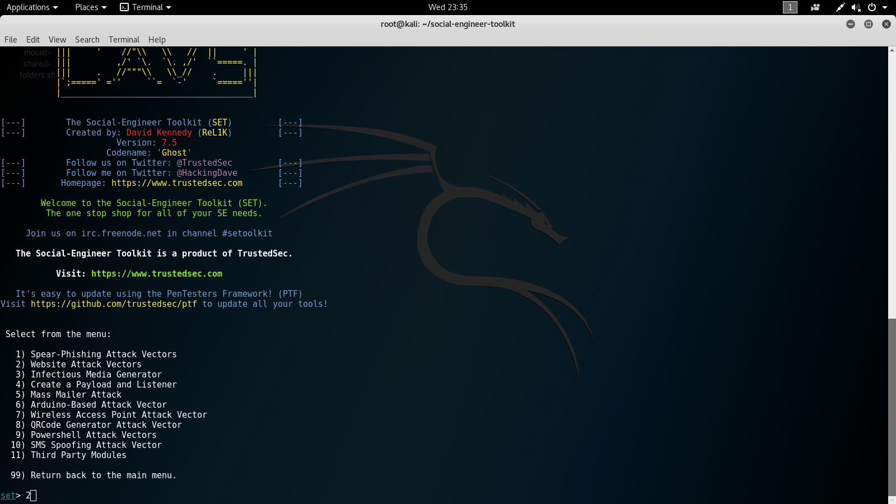
Task: Click the Codename: 'Ghost' text
Action: pos(149,153)
